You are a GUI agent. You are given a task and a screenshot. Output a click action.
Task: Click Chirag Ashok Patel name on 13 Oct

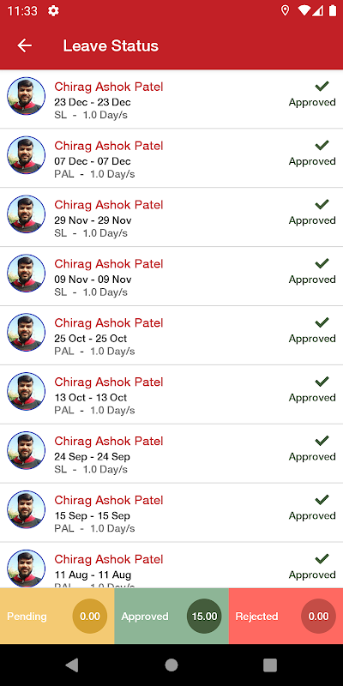(x=109, y=382)
